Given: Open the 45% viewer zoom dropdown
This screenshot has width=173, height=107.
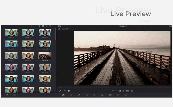Looking at the screenshot, I should (61, 26).
